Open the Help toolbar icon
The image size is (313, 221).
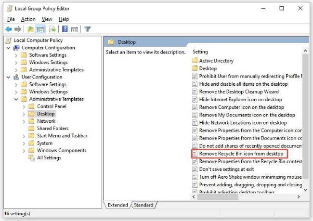pyautogui.click(x=65, y=29)
